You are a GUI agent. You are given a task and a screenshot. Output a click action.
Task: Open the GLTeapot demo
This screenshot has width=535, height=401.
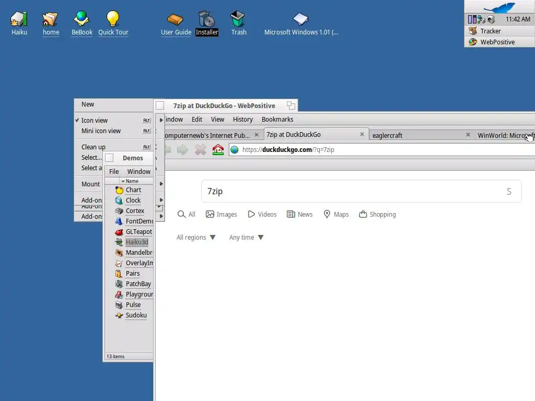134,232
